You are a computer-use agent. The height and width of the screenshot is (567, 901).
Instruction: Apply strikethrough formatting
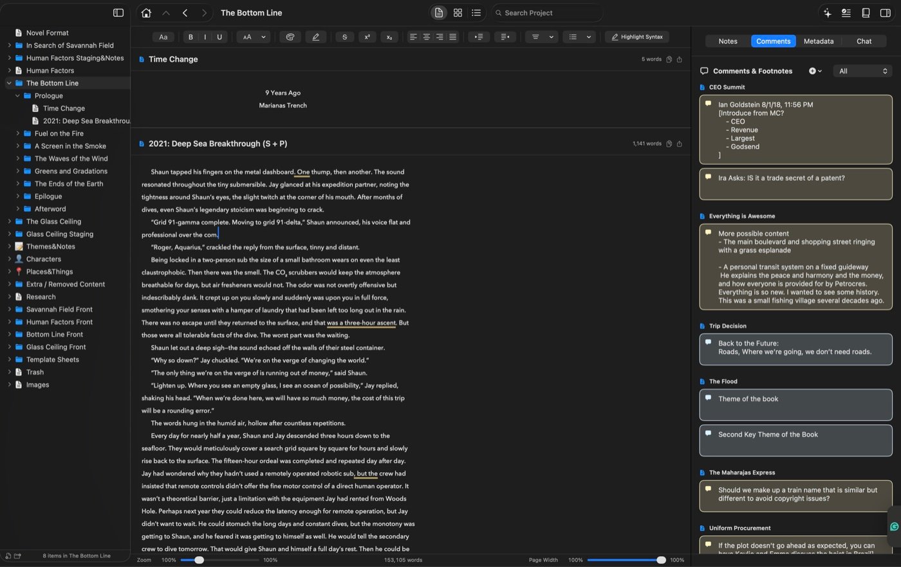[x=344, y=37]
